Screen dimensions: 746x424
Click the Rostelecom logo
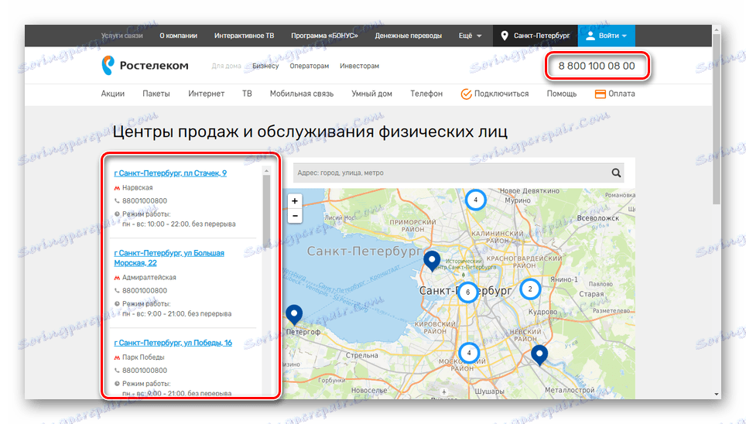pos(145,66)
